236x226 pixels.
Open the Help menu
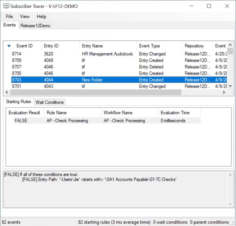pyautogui.click(x=41, y=17)
